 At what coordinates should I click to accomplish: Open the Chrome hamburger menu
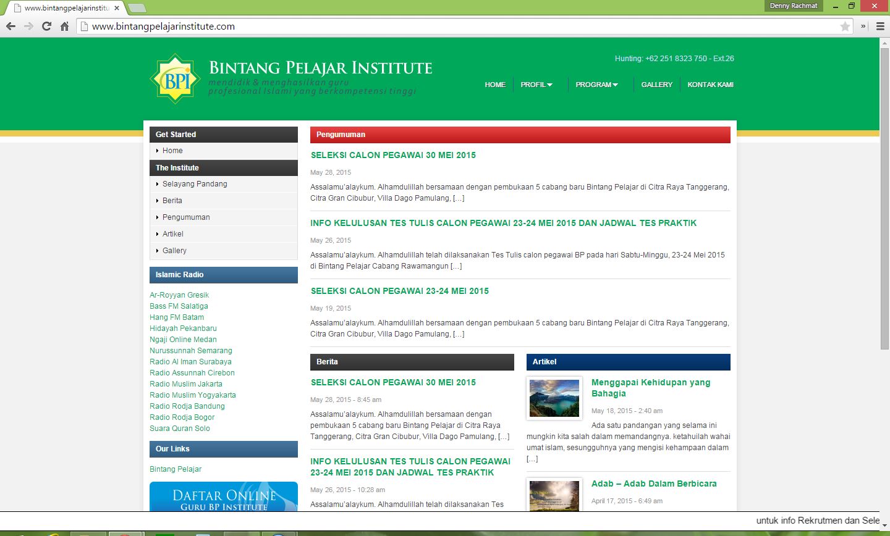880,26
